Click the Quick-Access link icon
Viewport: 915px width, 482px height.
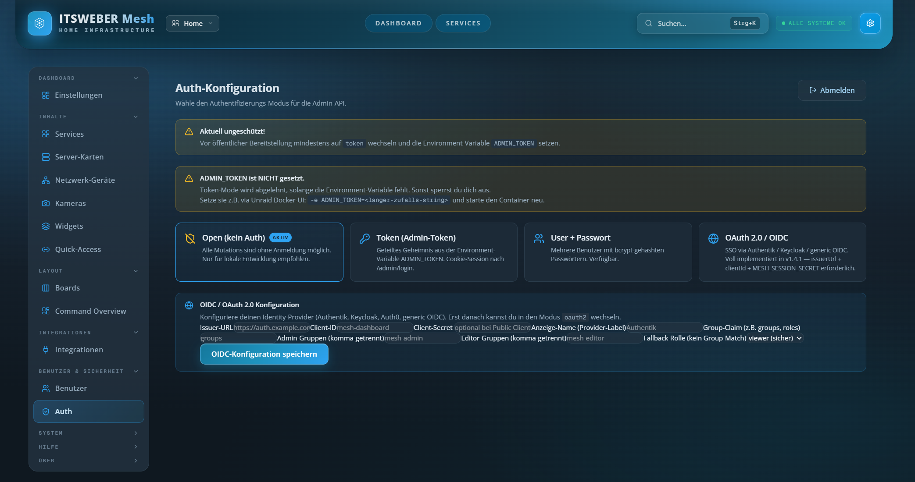tap(46, 249)
